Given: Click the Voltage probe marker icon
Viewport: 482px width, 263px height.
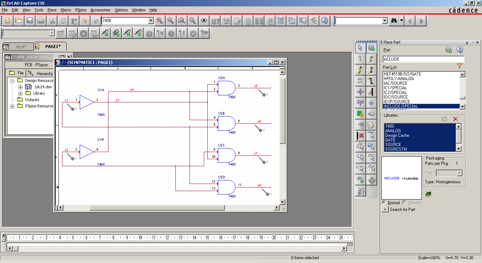Looking at the screenshot, I should coord(105,34).
